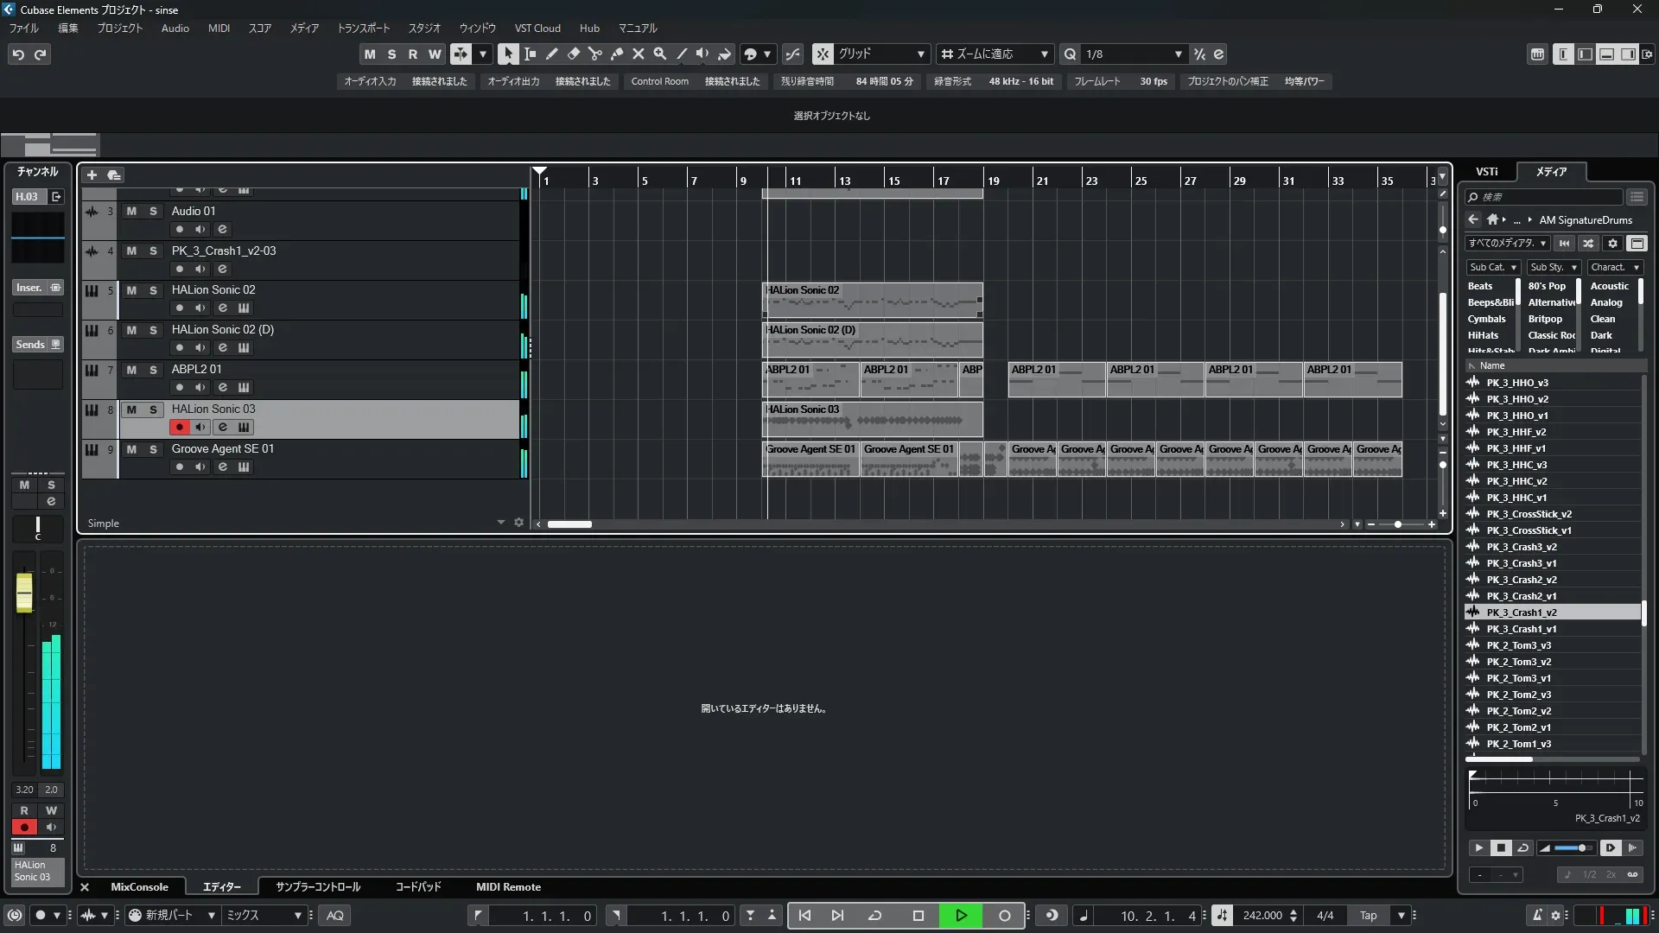Select the Mute X tool
1659x933 pixels.
[639, 54]
